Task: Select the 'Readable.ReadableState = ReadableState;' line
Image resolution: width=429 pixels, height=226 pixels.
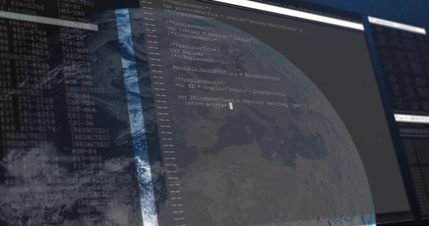Action: tap(226, 72)
